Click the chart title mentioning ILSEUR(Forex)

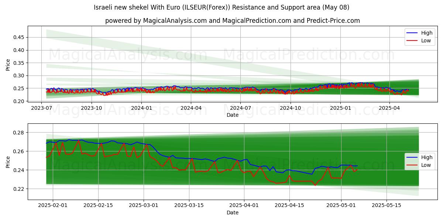coord(221,7)
